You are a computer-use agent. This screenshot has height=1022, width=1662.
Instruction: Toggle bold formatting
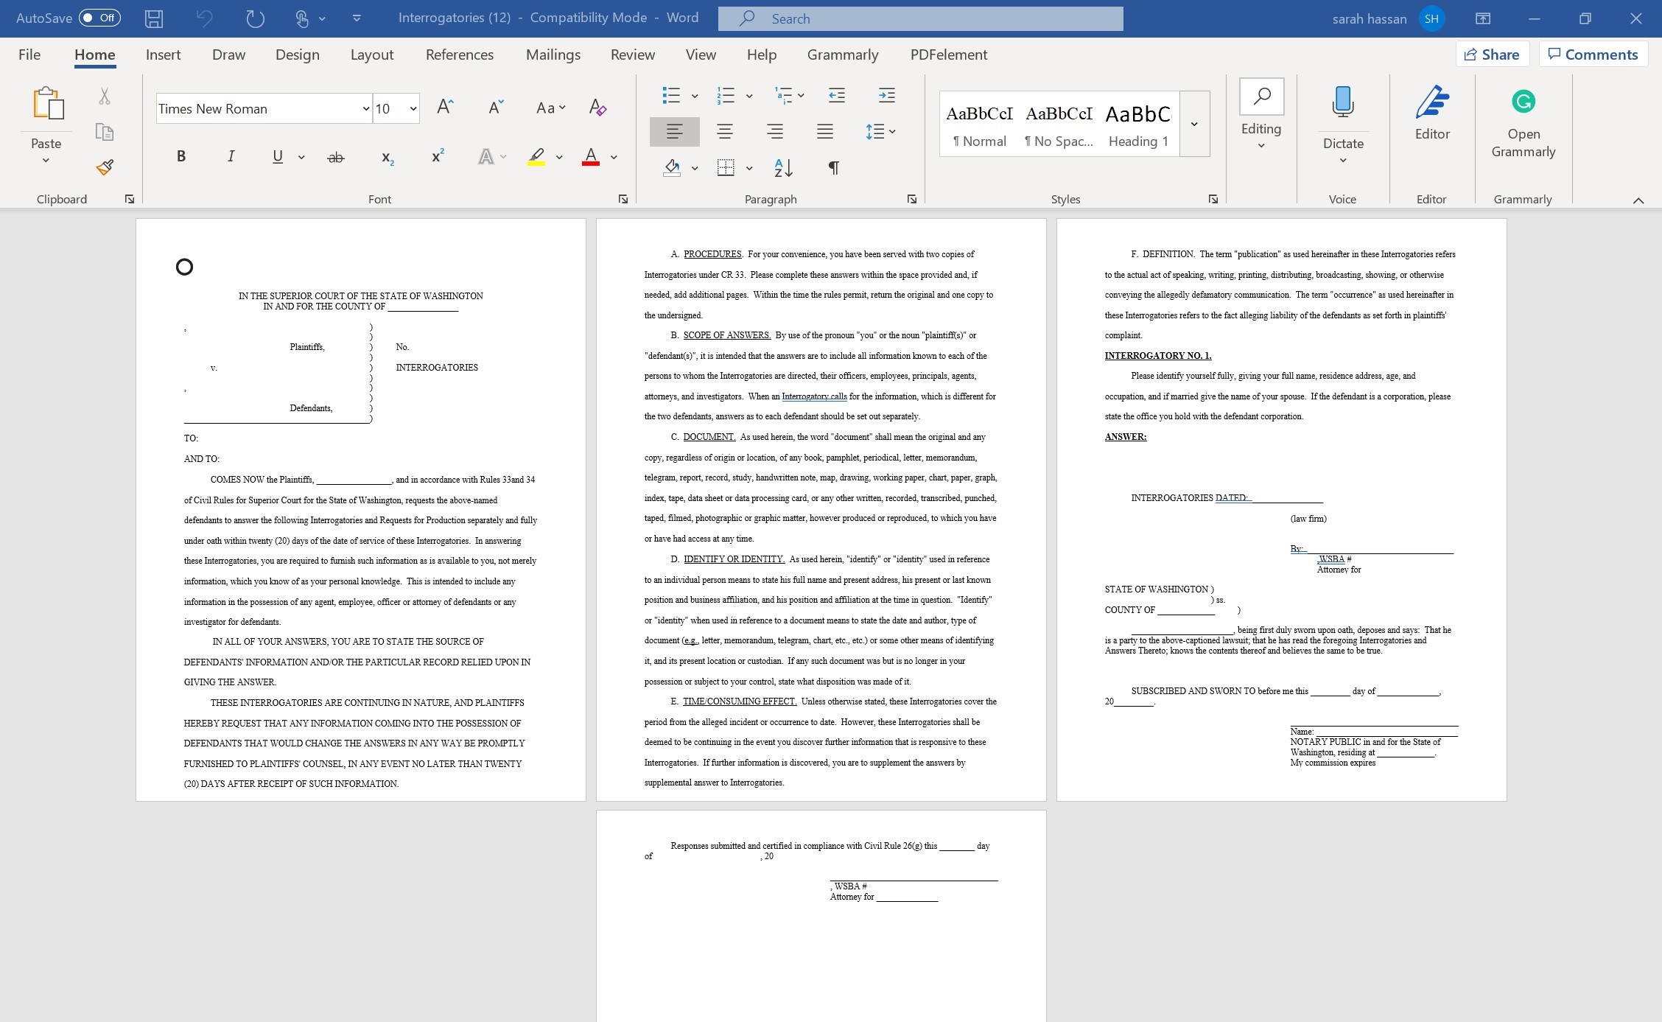(x=180, y=155)
